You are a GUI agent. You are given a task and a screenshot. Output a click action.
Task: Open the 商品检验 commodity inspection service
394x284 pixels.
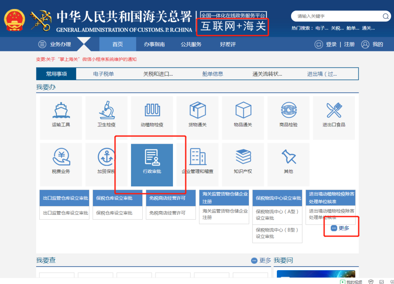288,116
